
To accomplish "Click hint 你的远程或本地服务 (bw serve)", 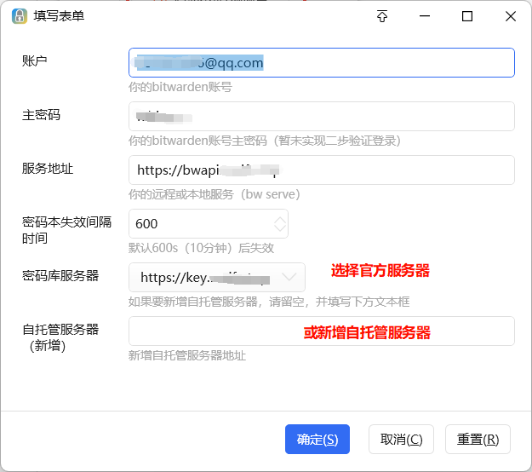I will pos(215,194).
